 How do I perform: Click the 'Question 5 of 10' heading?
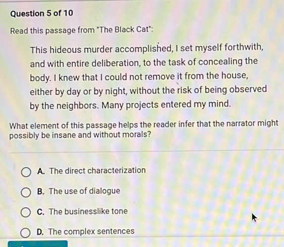pyautogui.click(x=42, y=13)
